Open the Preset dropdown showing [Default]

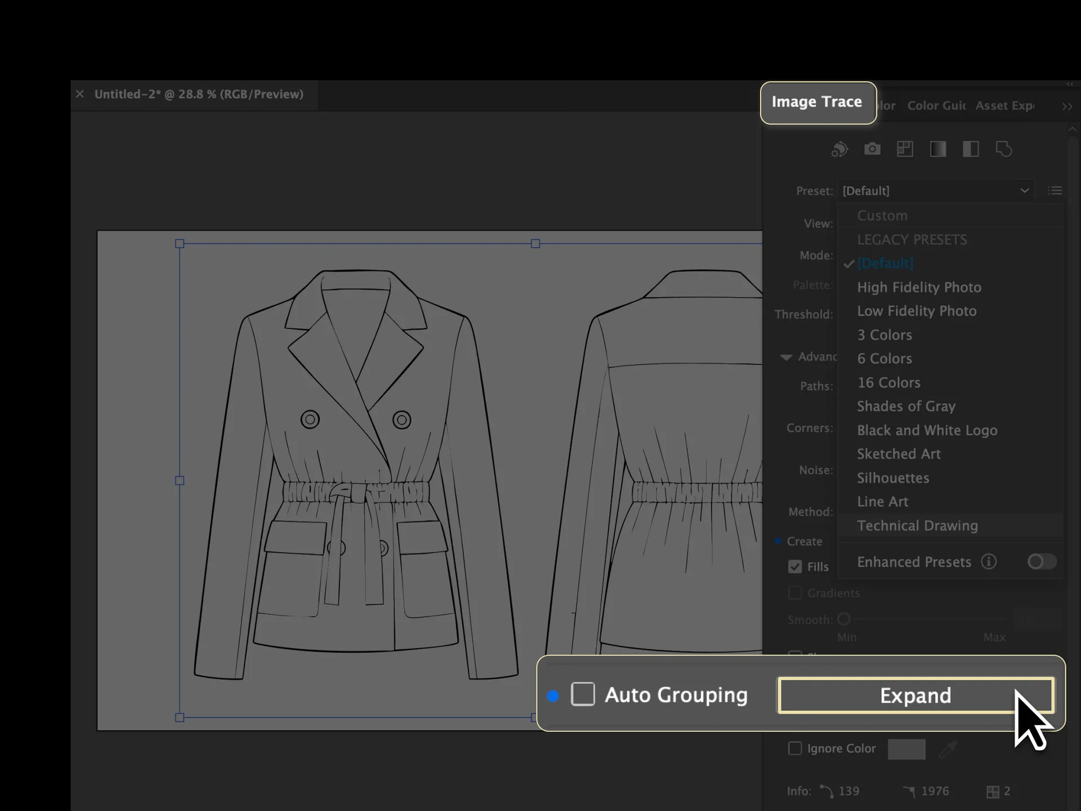935,191
